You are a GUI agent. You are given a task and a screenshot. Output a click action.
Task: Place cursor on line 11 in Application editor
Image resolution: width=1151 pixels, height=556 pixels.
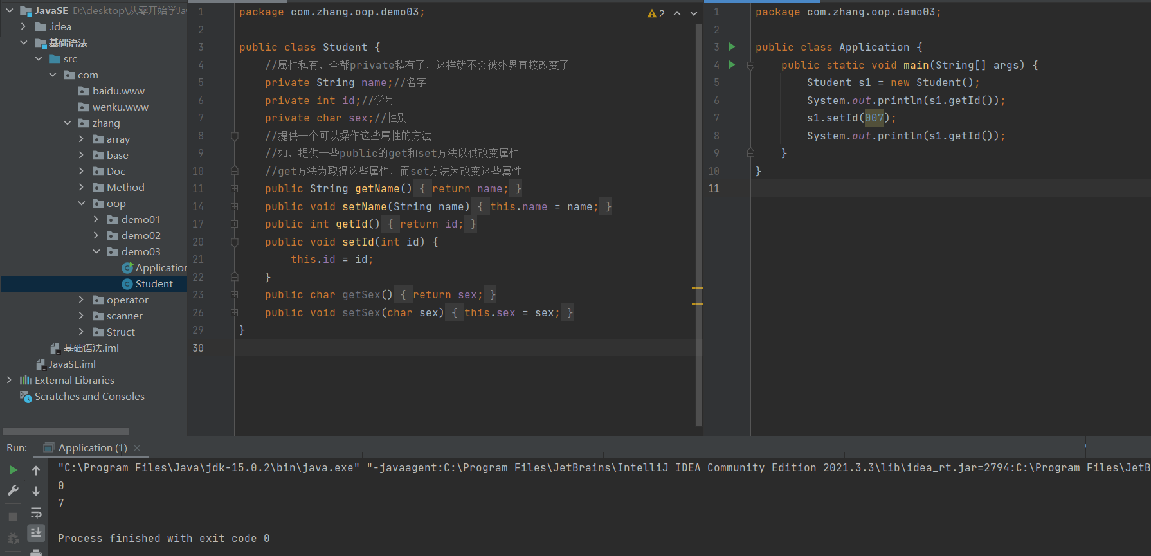[x=950, y=188]
